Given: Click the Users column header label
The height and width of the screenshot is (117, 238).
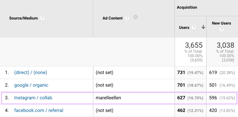Looking at the screenshot, I should pos(184,27).
